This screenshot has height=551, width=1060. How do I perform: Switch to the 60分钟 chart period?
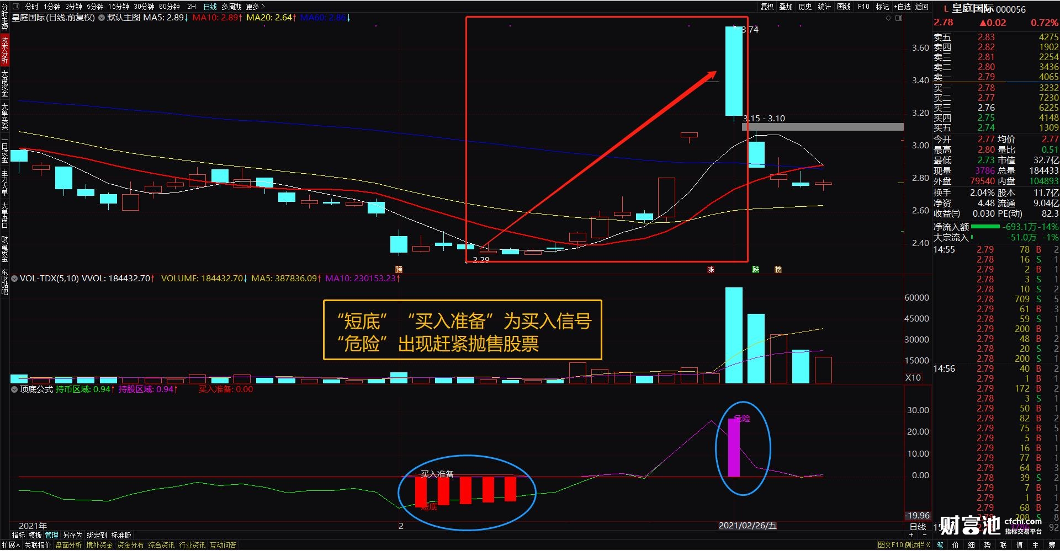click(169, 7)
